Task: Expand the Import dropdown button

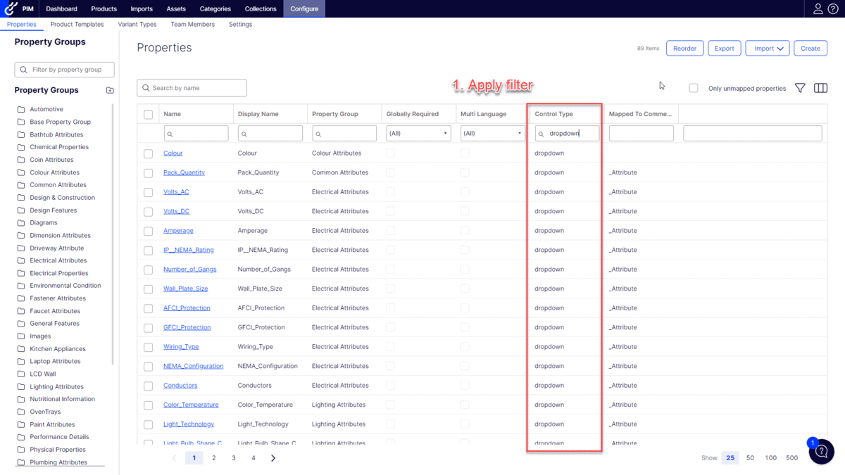Action: [767, 49]
